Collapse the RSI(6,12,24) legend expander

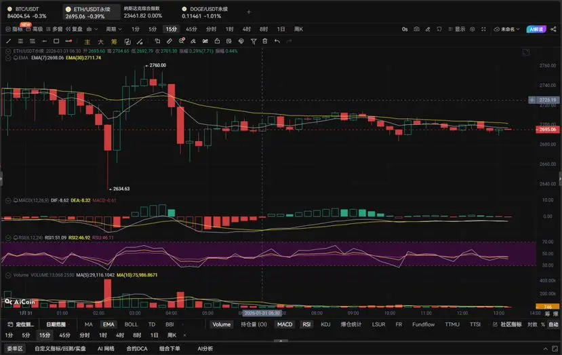(x=8, y=238)
